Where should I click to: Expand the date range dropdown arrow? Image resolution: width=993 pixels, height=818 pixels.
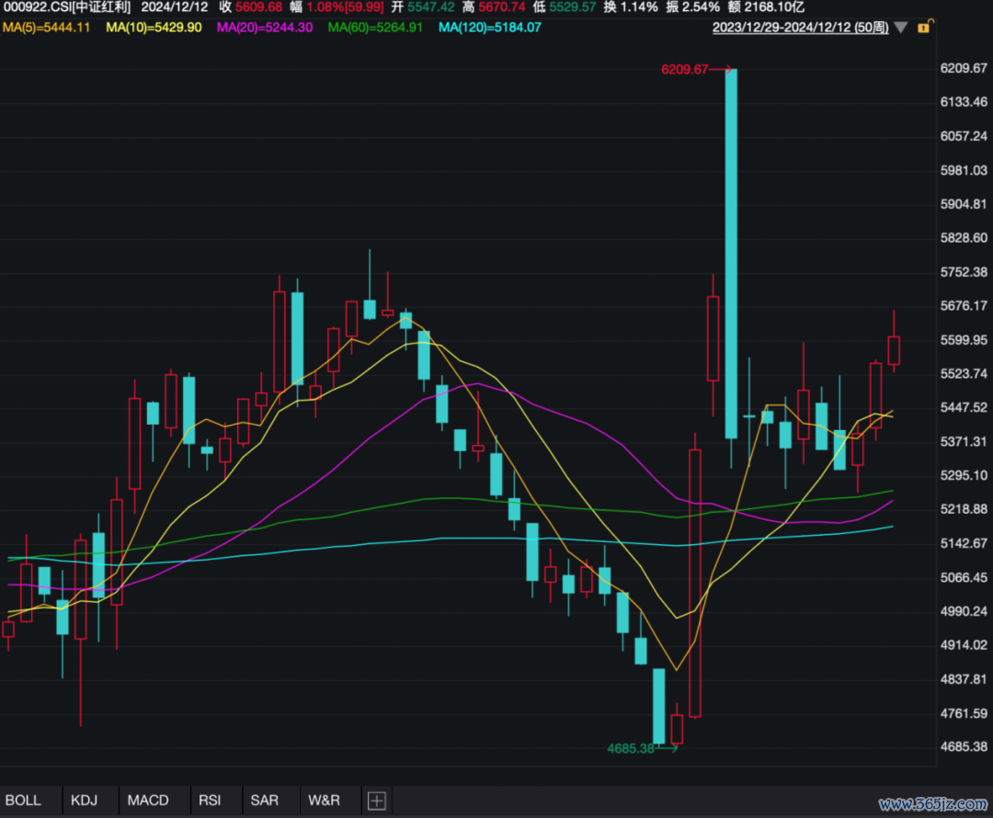coord(901,28)
